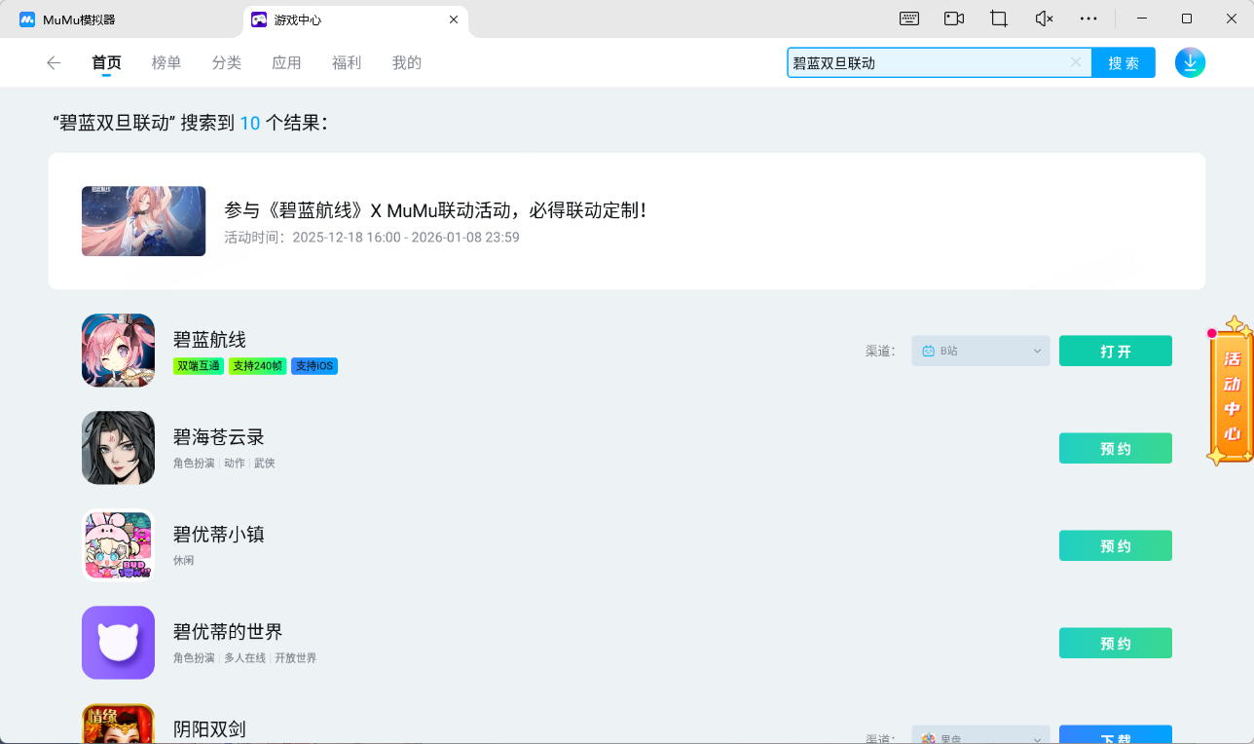Close the 游戏中心 tab
Viewport: 1254px width, 744px height.
(x=453, y=19)
